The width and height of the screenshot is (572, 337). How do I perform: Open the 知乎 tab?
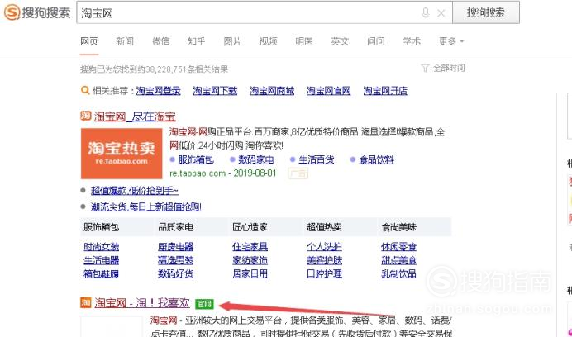(x=196, y=41)
